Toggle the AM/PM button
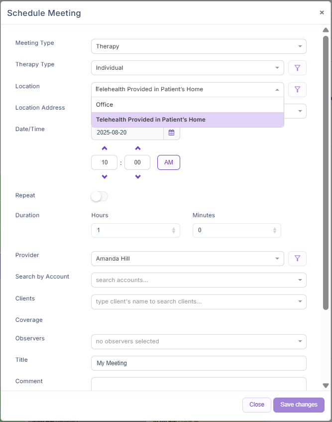 pyautogui.click(x=169, y=162)
